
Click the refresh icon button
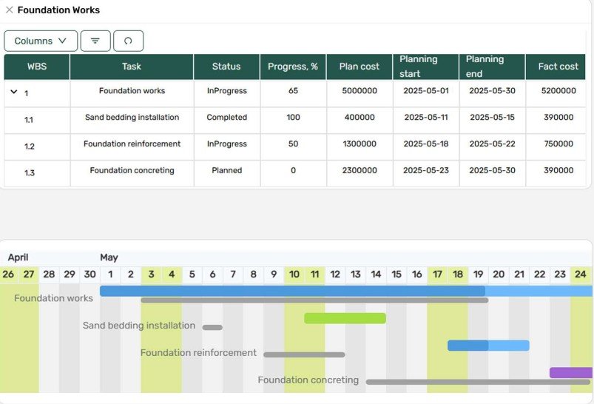pos(129,41)
